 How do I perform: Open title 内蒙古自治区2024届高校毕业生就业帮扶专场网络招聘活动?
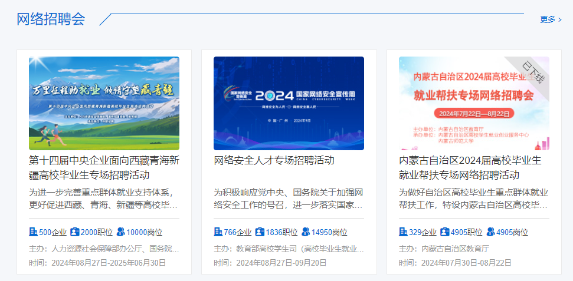click(470, 167)
